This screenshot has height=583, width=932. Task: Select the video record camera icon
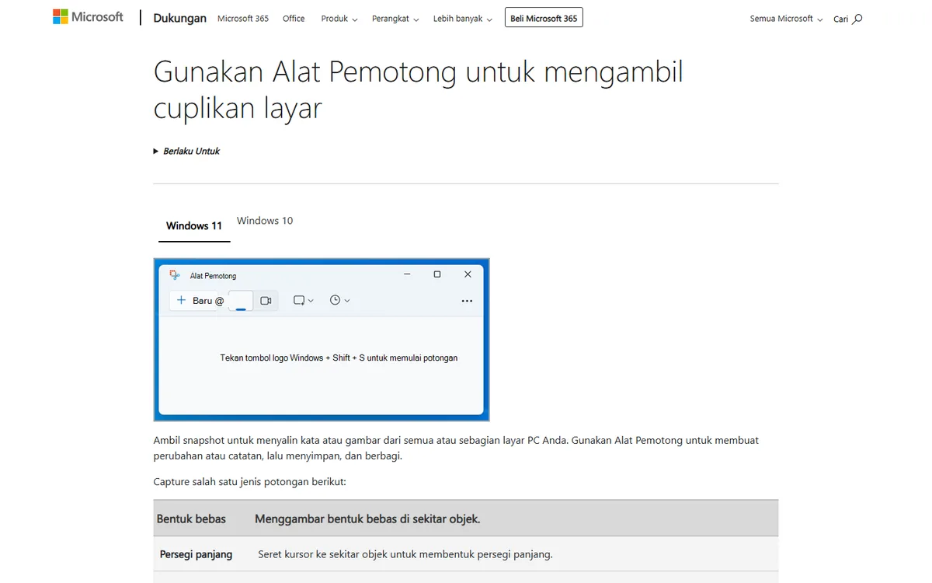[266, 300]
